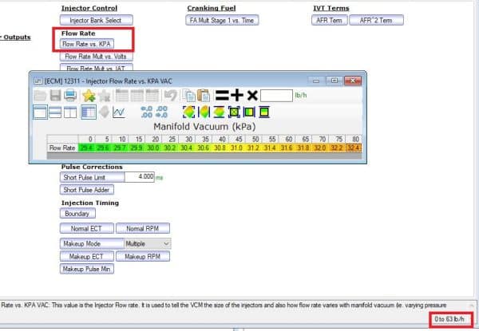Click the Short Pulse Limit value field
The height and width of the screenshot is (331, 479).
(139, 177)
